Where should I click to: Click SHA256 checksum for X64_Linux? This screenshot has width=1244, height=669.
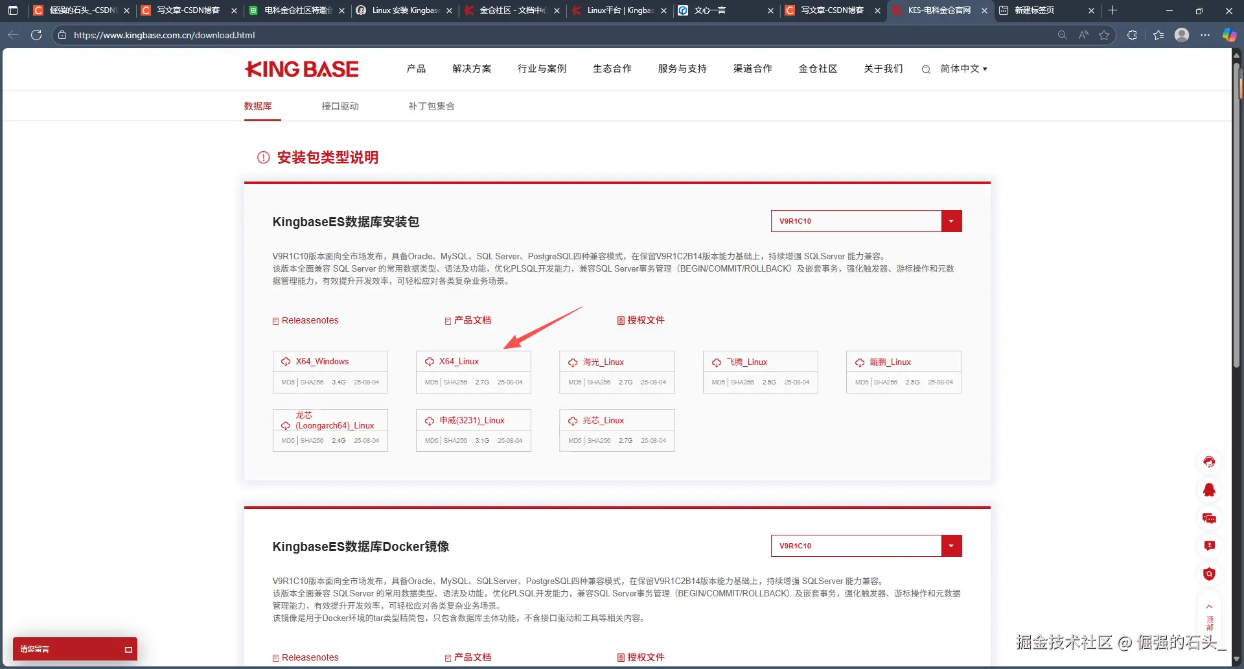pyautogui.click(x=455, y=382)
